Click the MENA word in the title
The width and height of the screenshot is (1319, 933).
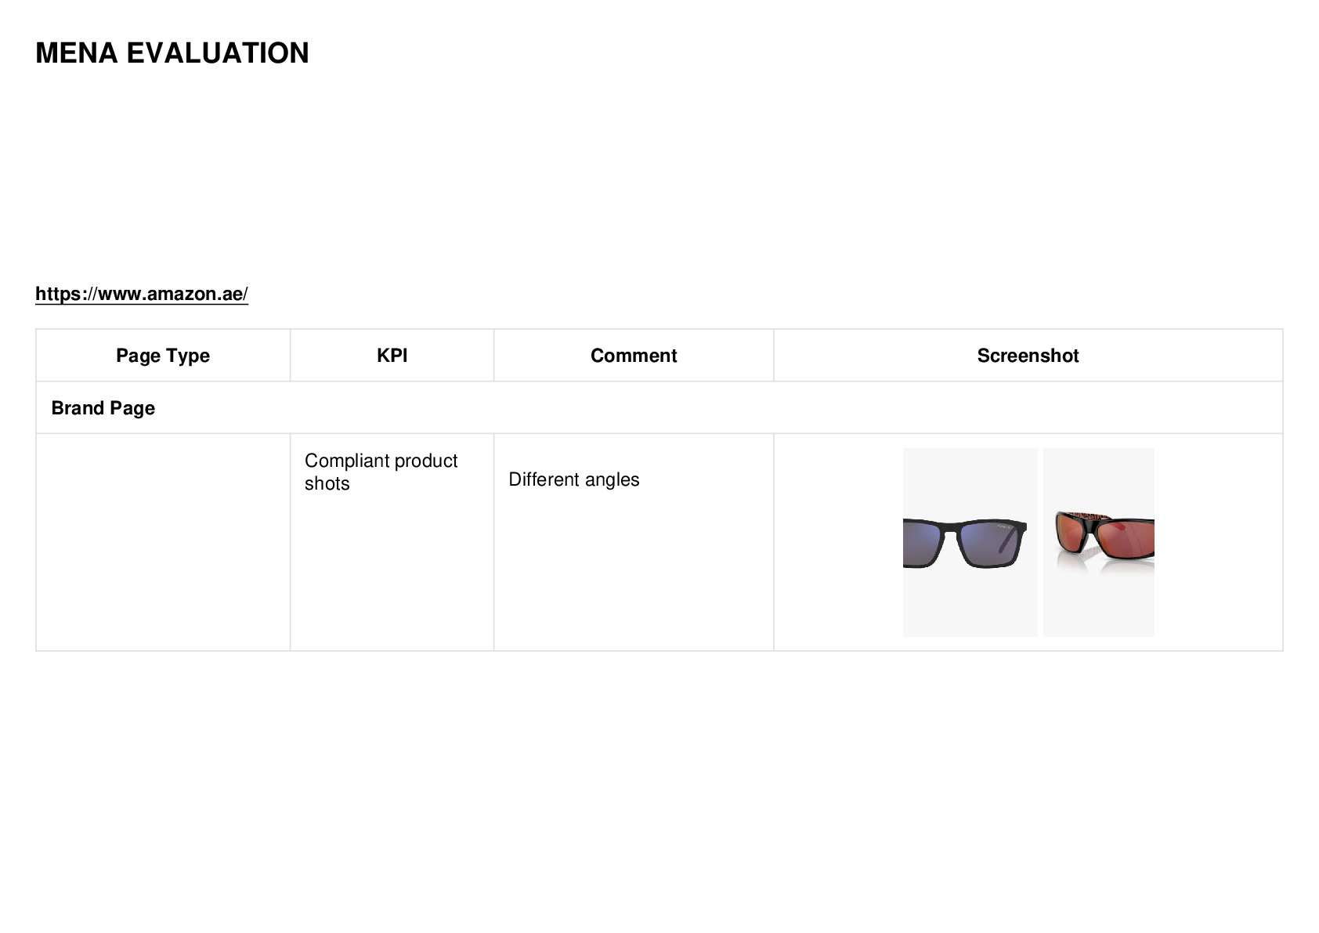pyautogui.click(x=77, y=53)
